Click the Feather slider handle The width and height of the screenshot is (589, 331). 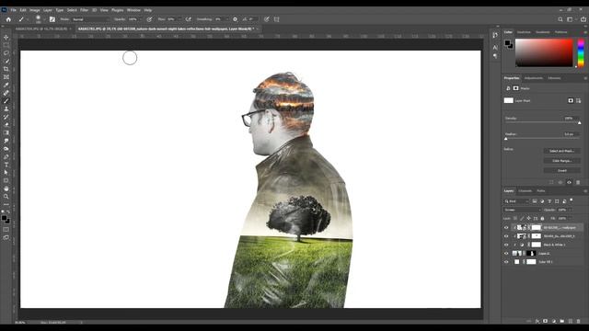(506, 139)
